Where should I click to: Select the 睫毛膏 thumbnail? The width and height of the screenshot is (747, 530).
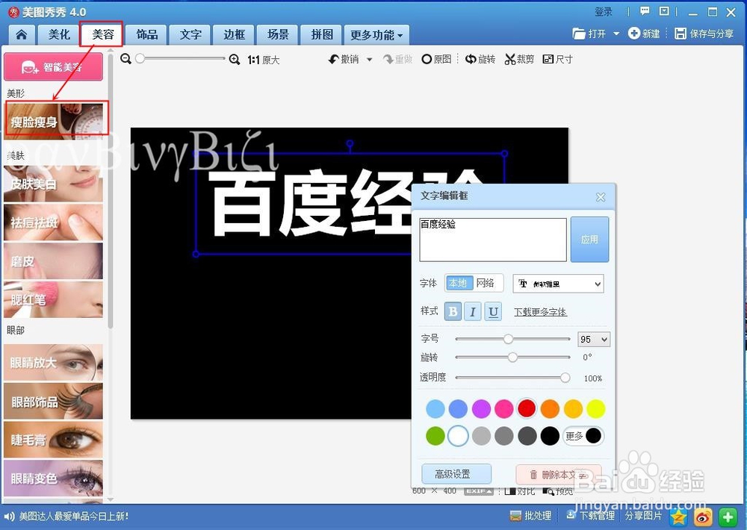click(x=53, y=440)
